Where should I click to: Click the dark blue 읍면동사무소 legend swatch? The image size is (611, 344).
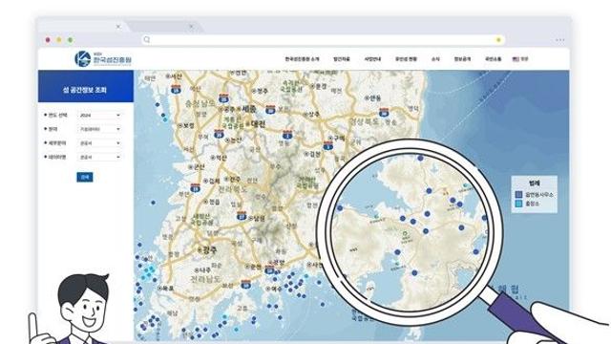tap(518, 194)
